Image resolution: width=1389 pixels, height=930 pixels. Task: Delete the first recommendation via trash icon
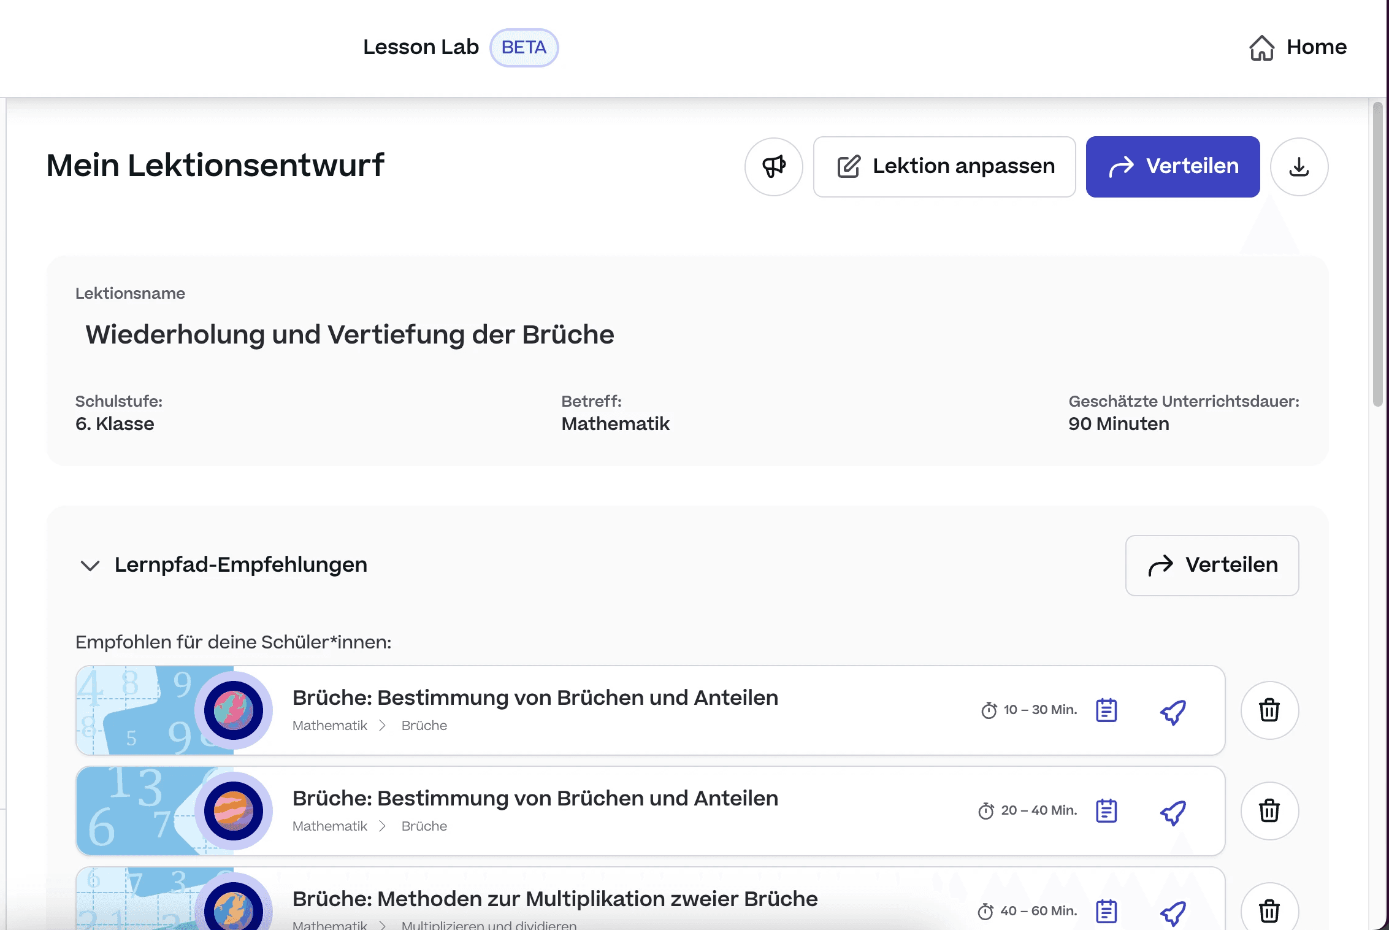coord(1269,710)
